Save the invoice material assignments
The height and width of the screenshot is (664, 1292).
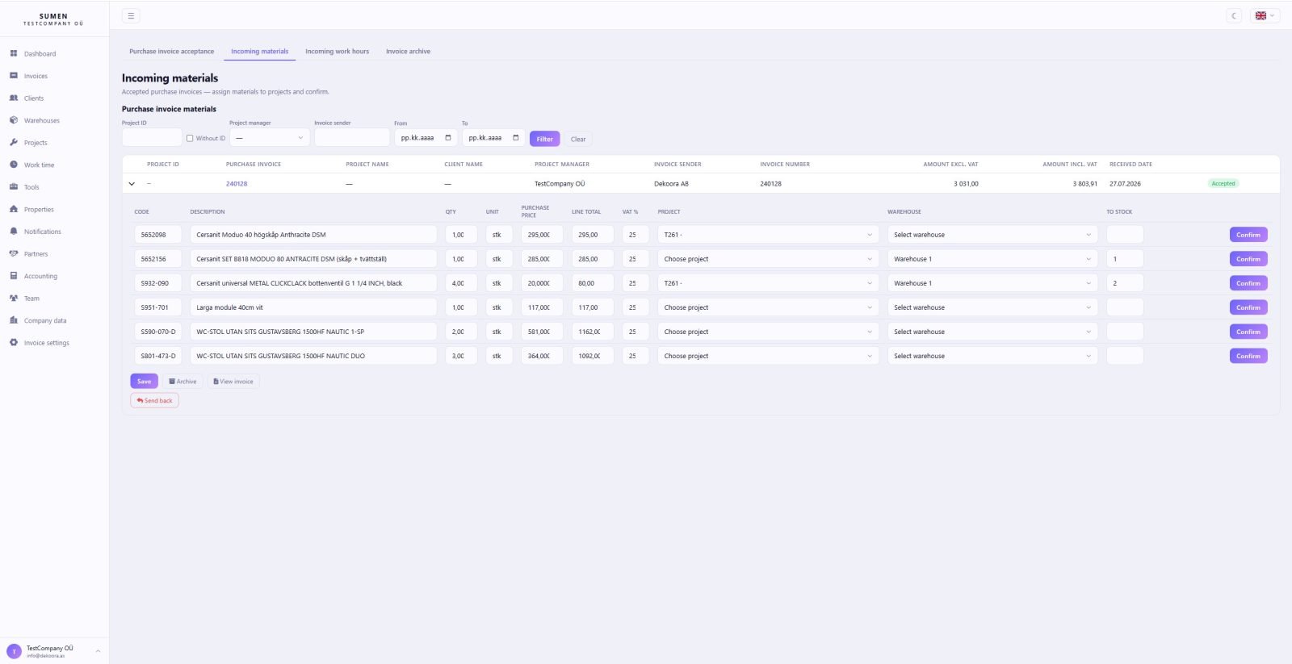point(144,382)
